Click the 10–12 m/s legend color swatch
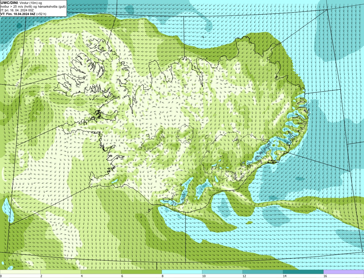364x278 pixels. click(x=222, y=272)
